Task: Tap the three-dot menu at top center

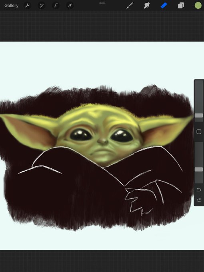Action: [102, 3]
